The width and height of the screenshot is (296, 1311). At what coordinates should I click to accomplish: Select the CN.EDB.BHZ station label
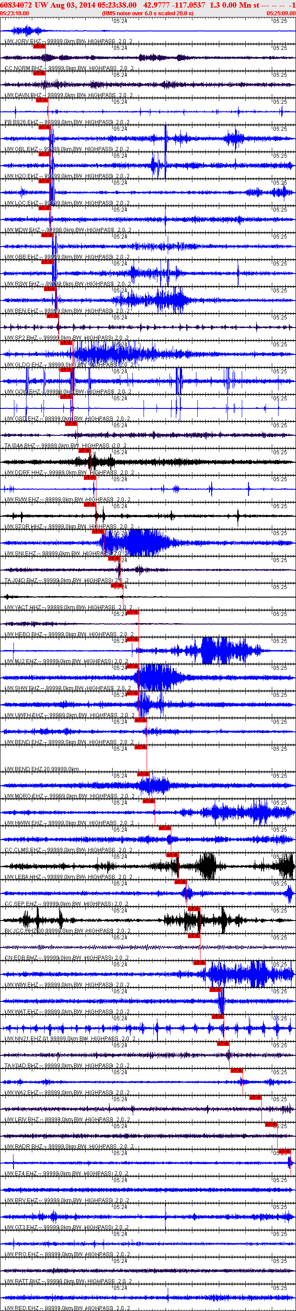(x=22, y=958)
